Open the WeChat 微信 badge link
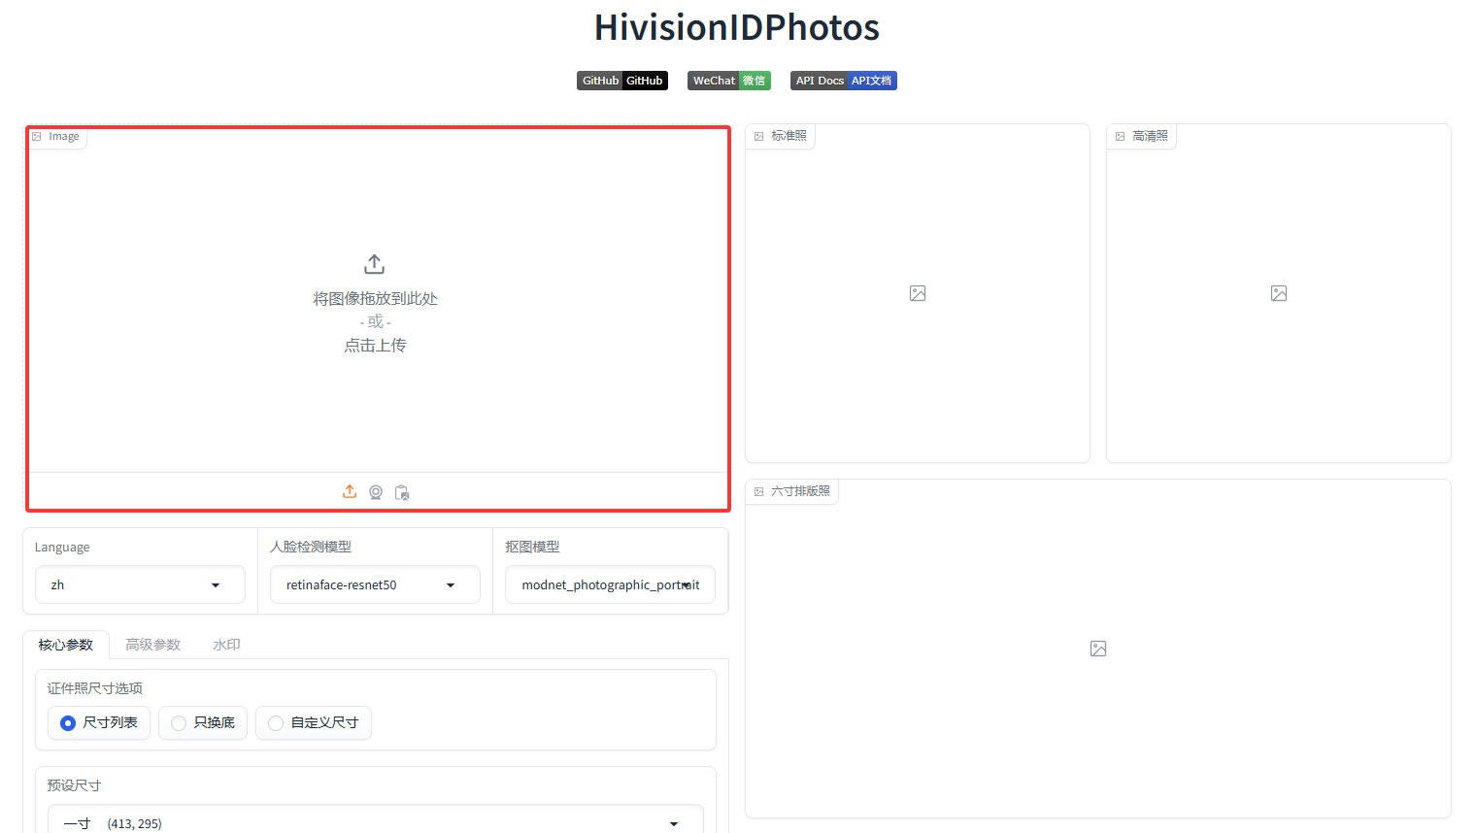 click(729, 81)
